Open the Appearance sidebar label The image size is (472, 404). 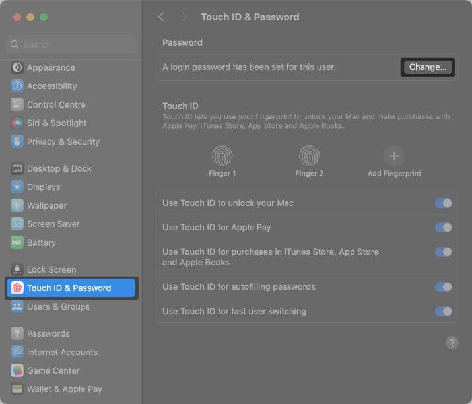coord(51,68)
